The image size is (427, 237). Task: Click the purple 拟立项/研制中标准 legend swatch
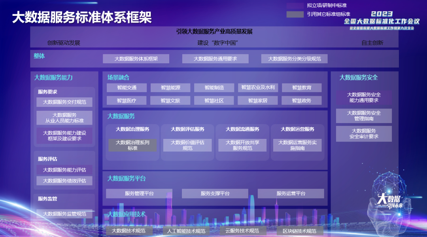pyautogui.click(x=295, y=6)
